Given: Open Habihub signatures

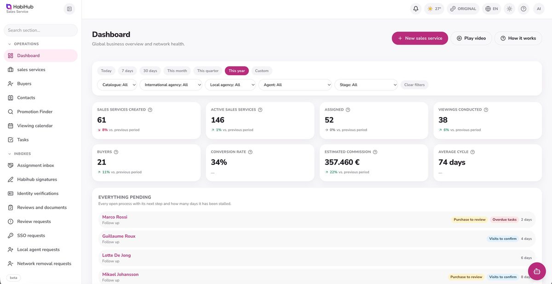Looking at the screenshot, I should click(x=40, y=179).
